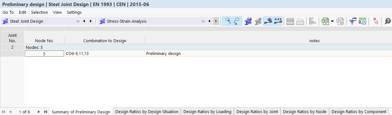Select the node number 5 cell
The image size is (392, 115).
click(x=44, y=54)
